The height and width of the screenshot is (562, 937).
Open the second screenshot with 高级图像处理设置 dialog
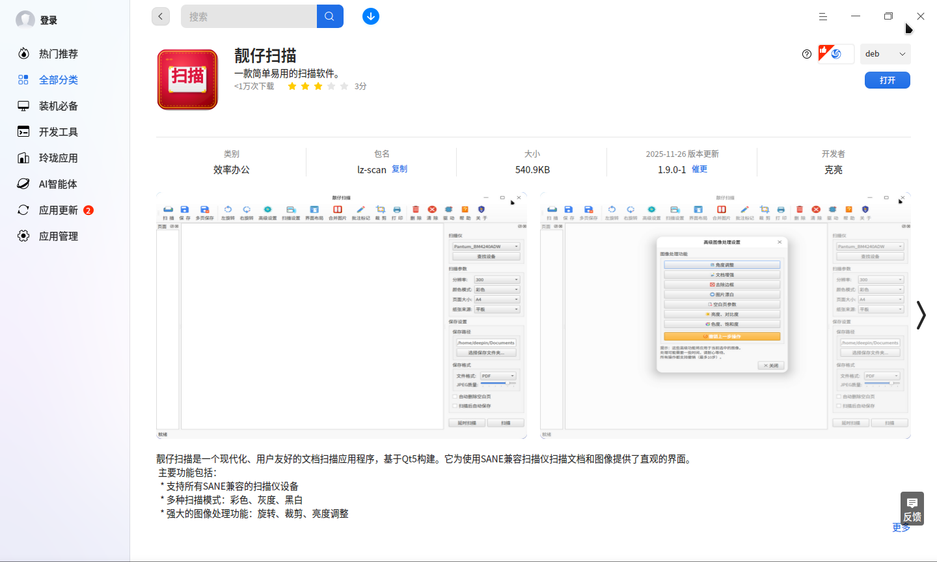(726, 315)
